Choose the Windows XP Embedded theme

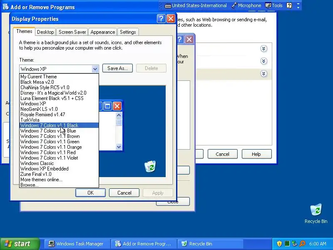click(x=59, y=169)
